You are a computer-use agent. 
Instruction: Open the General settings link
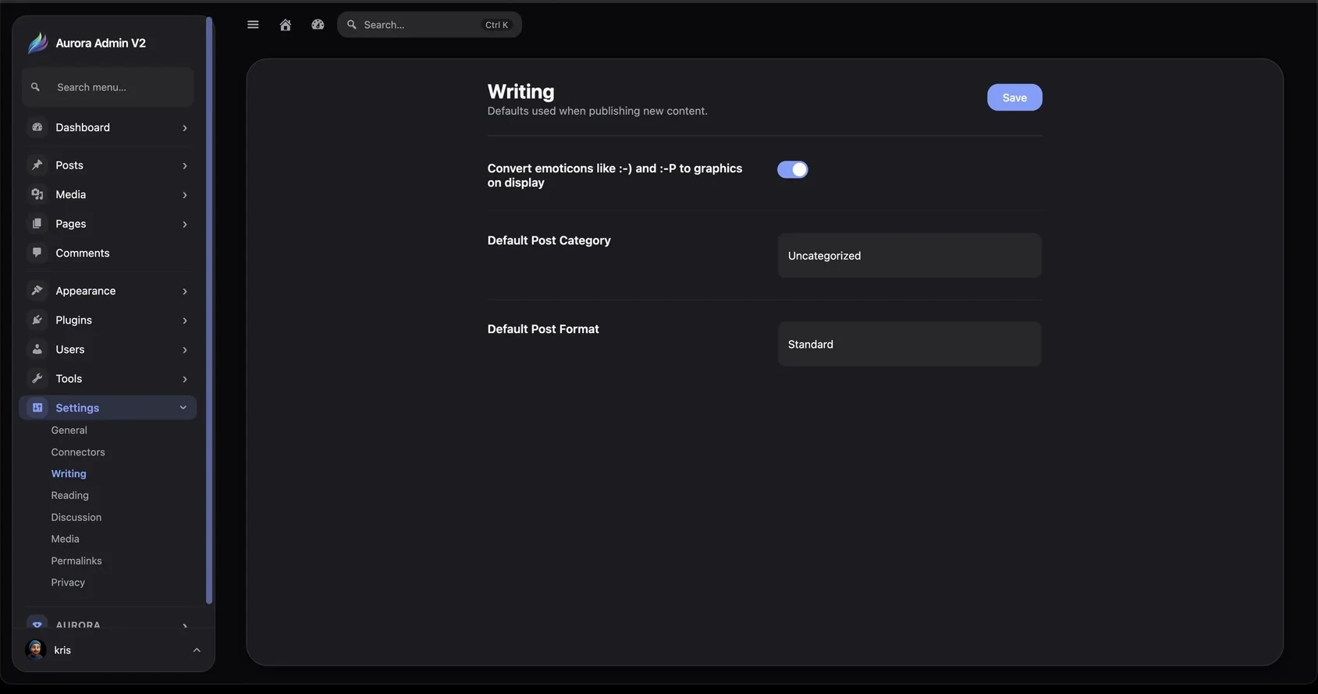pyautogui.click(x=69, y=430)
